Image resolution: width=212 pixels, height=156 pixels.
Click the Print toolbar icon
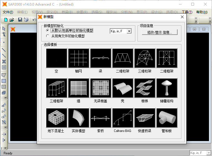26,20
